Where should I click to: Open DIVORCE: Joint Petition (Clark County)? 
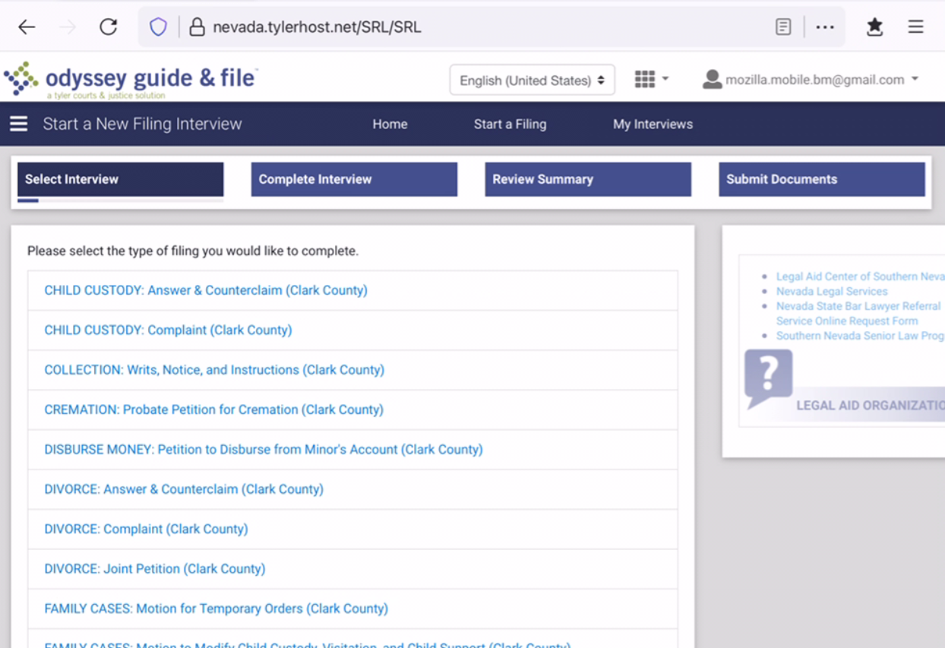point(153,568)
